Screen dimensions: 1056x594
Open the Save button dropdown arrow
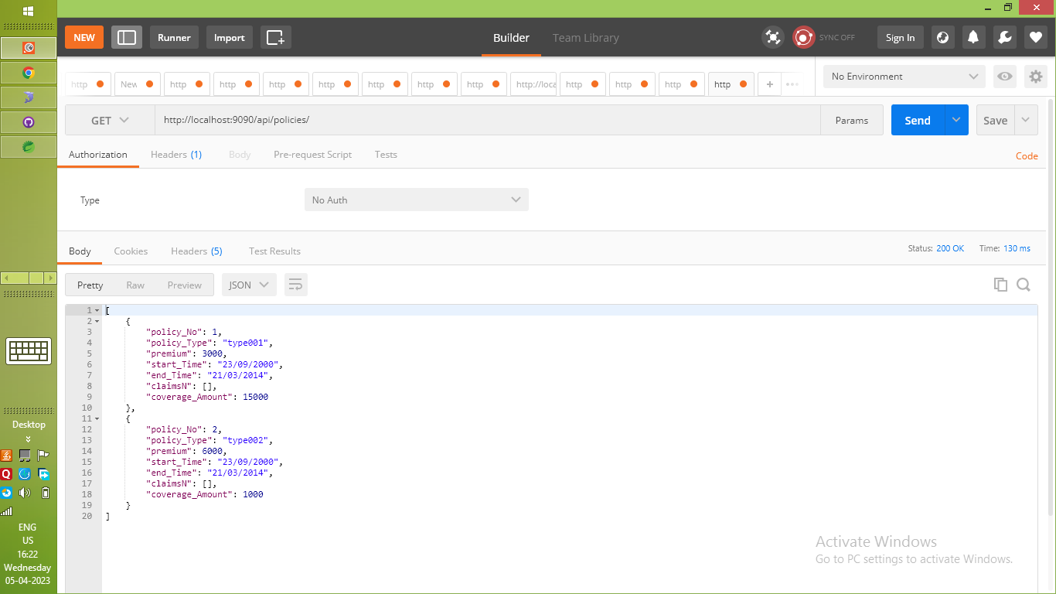tap(1026, 121)
